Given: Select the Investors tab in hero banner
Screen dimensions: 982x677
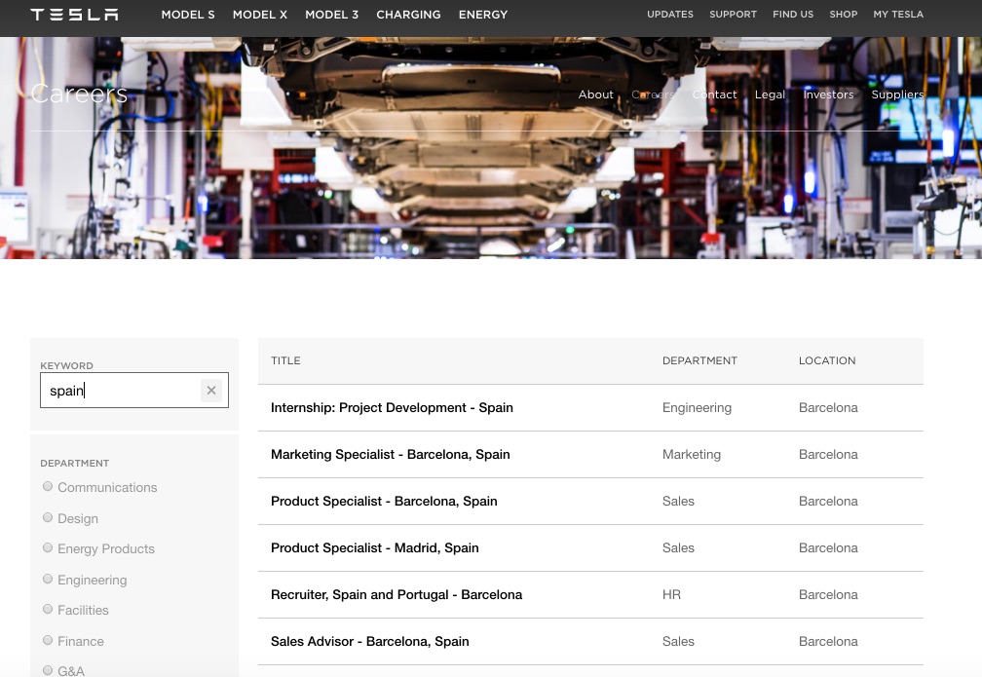Looking at the screenshot, I should coord(828,94).
